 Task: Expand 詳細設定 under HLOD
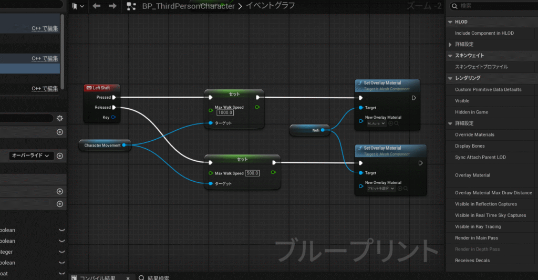tap(450, 44)
